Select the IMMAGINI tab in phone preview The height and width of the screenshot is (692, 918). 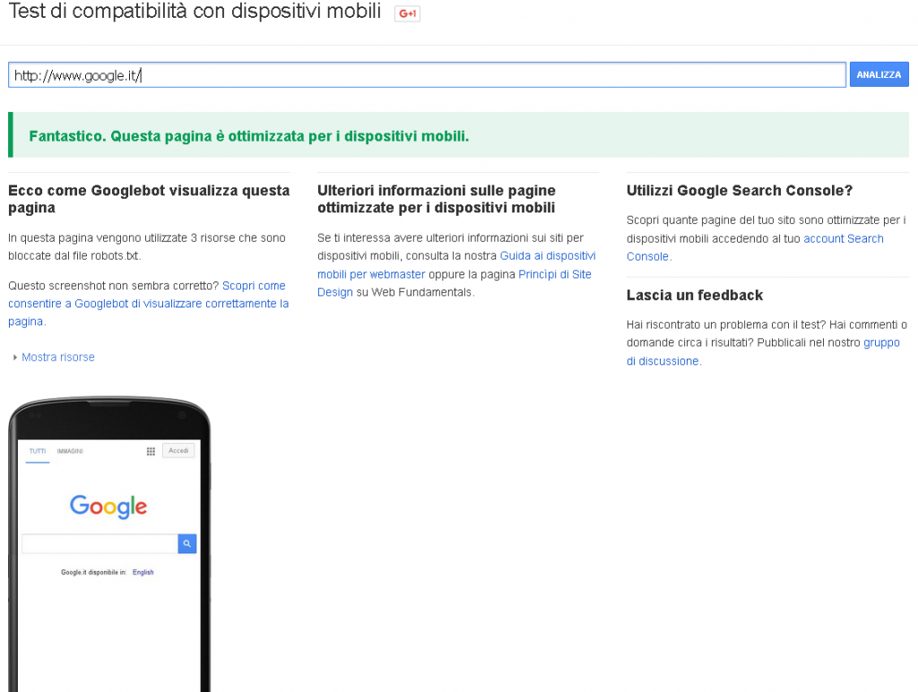pos(70,452)
